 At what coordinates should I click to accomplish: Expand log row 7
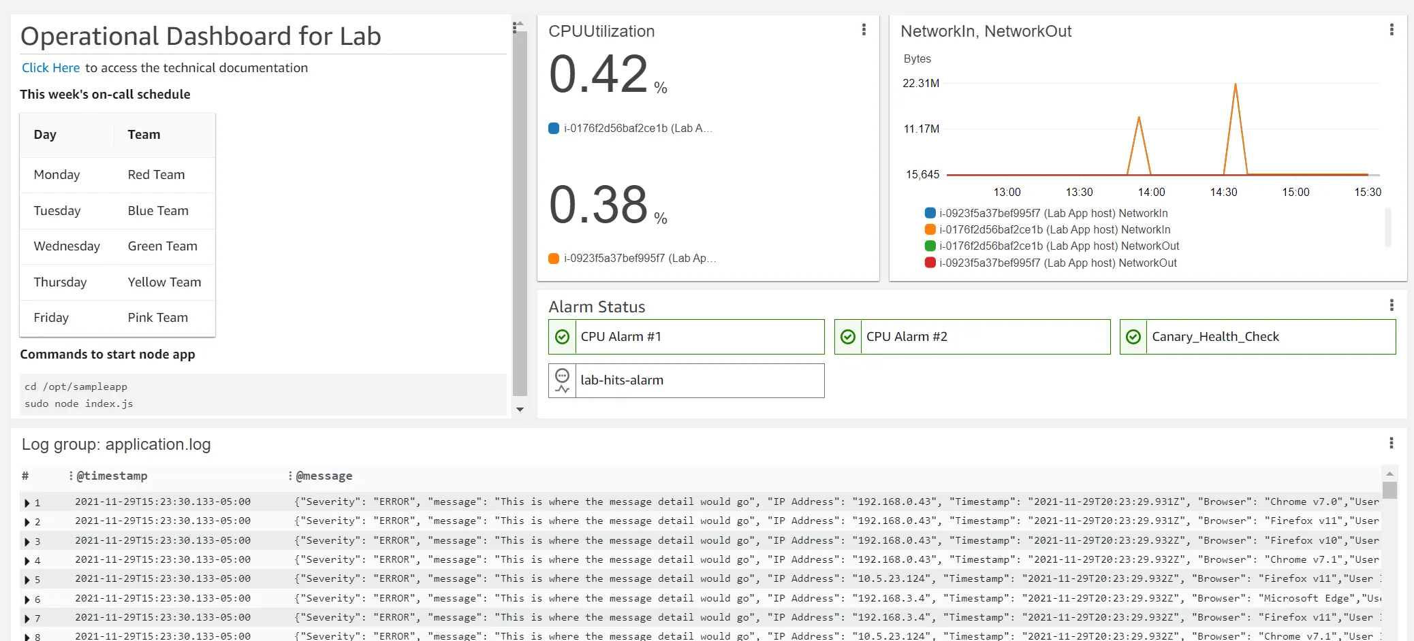tap(27, 619)
